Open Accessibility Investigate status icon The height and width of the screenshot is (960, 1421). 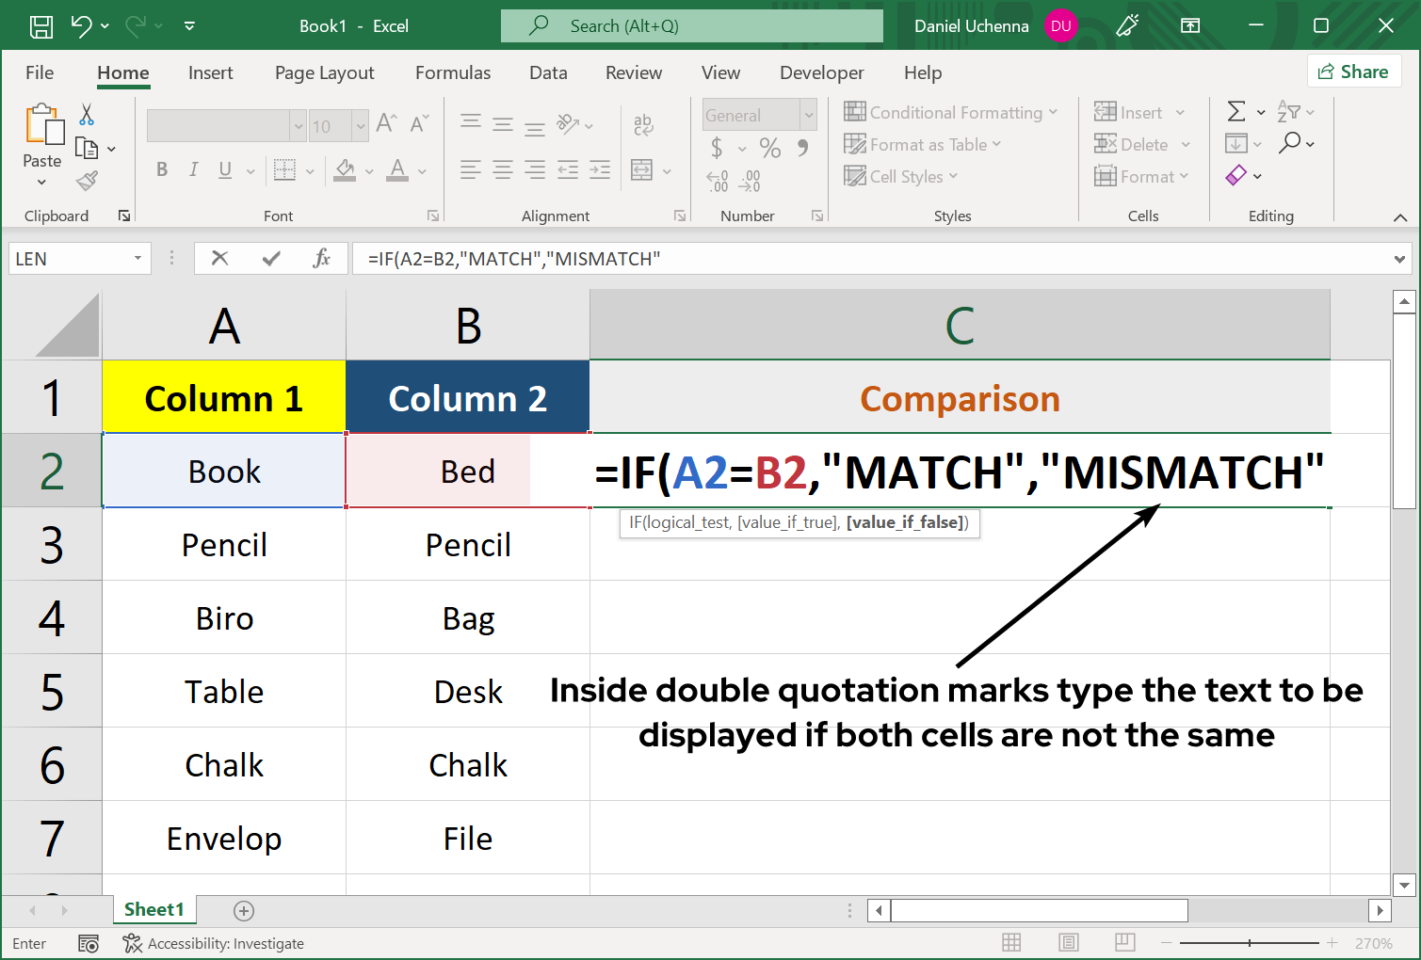[x=133, y=943]
